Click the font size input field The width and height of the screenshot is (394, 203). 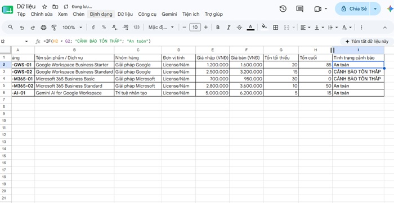tap(195, 28)
